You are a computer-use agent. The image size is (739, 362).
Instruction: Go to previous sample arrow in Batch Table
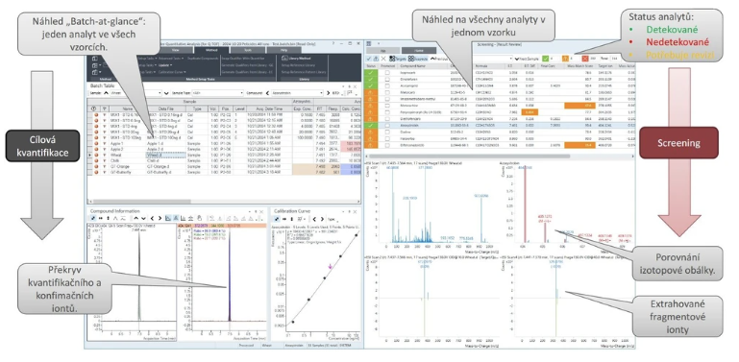[x=106, y=93]
